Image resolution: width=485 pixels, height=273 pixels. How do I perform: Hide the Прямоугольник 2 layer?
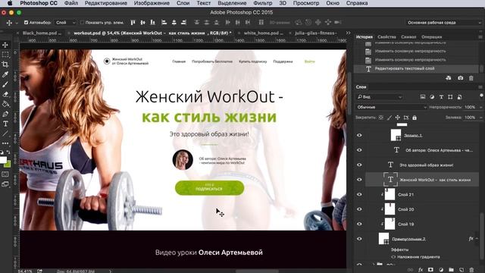pos(359,239)
